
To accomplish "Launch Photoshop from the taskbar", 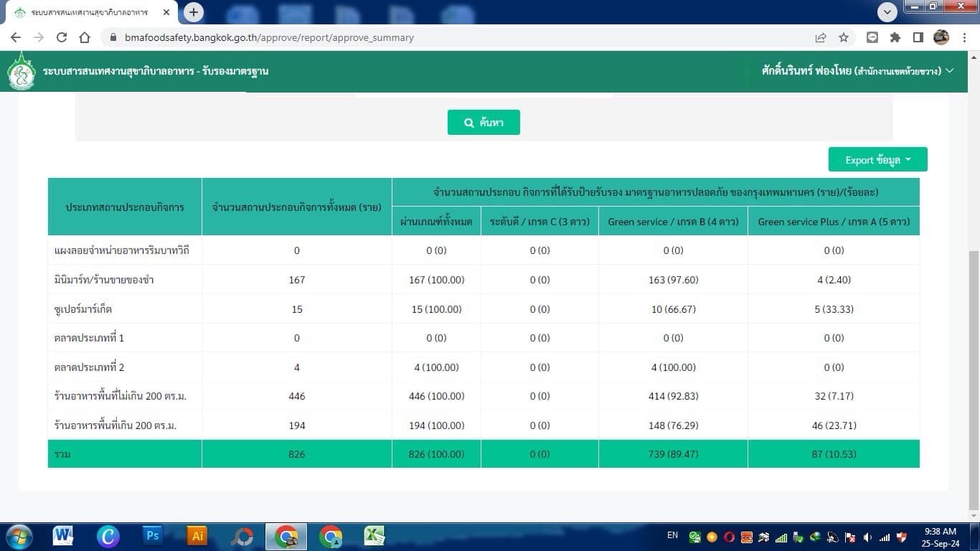I will pos(152,536).
